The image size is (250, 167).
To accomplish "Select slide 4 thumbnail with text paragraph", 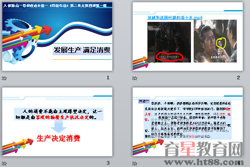I will coord(188,122).
